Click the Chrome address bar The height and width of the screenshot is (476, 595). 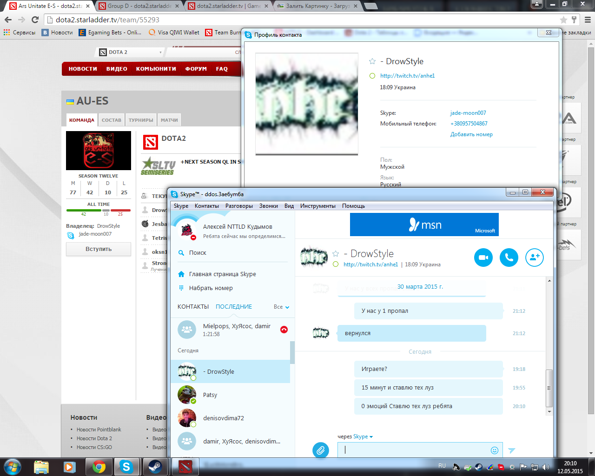[302, 20]
